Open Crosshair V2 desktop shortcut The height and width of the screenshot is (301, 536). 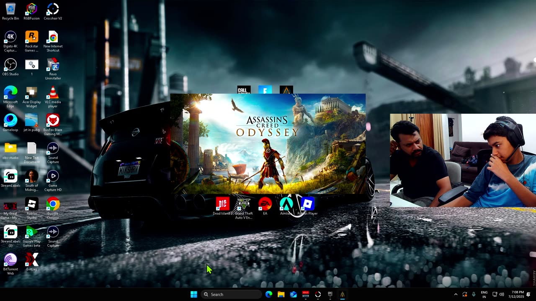[x=53, y=12]
